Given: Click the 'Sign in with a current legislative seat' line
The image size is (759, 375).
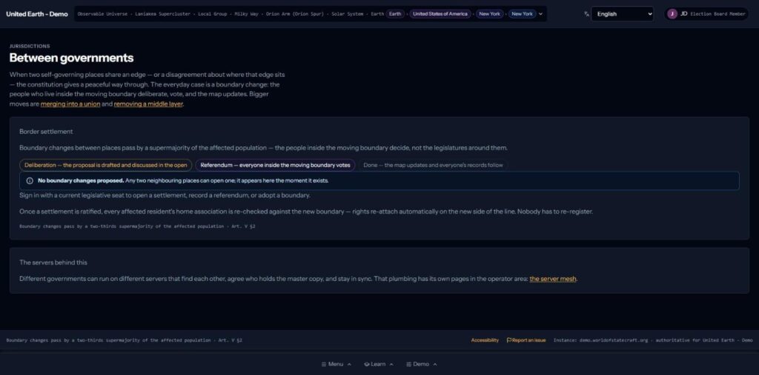Looking at the screenshot, I should (165, 196).
